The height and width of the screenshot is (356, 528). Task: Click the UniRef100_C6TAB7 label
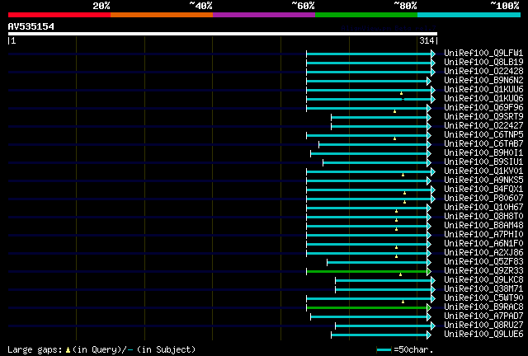(483, 143)
